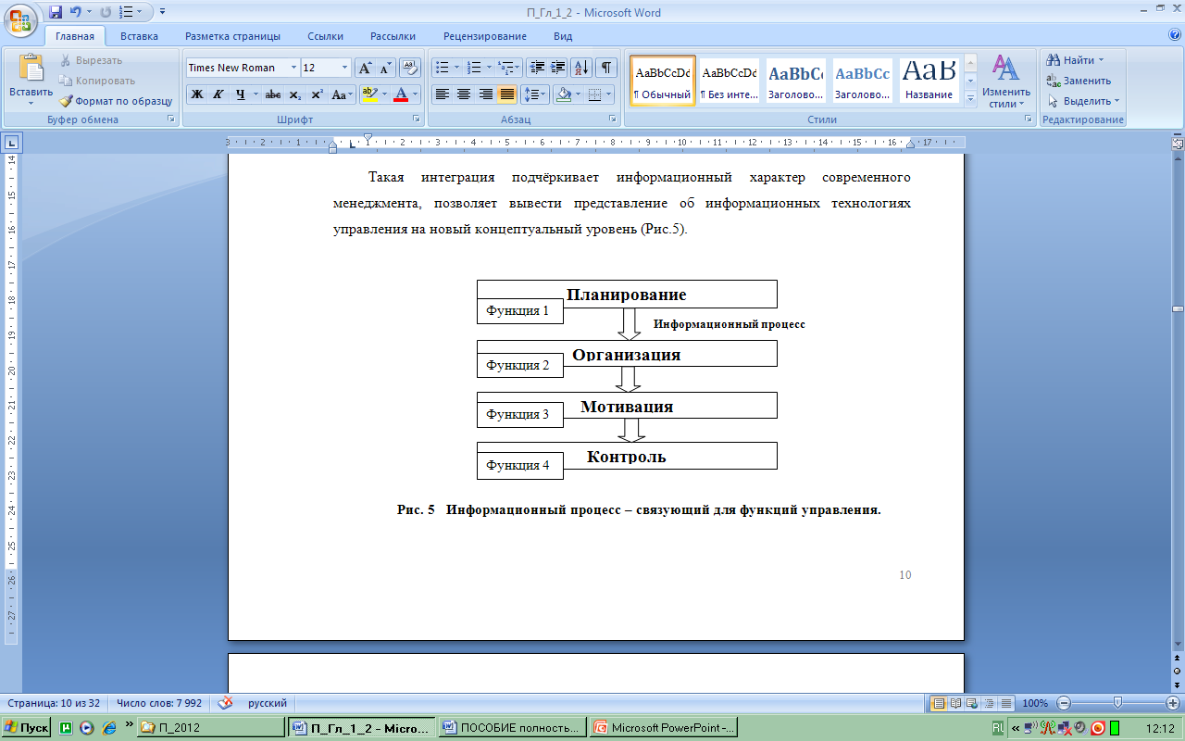The image size is (1185, 741).
Task: Customize Quick Access toolbar dropdown
Action: click(162, 12)
